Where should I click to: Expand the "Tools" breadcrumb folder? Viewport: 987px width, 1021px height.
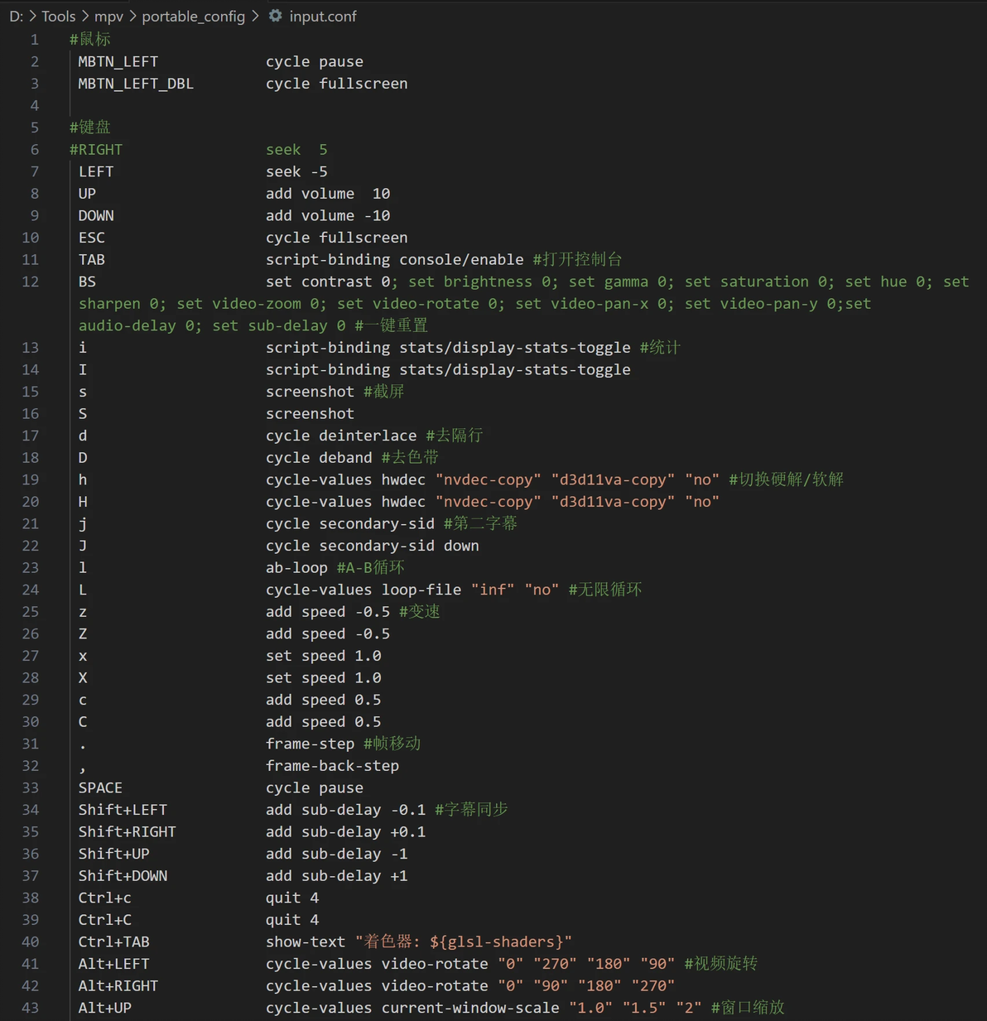pyautogui.click(x=58, y=17)
